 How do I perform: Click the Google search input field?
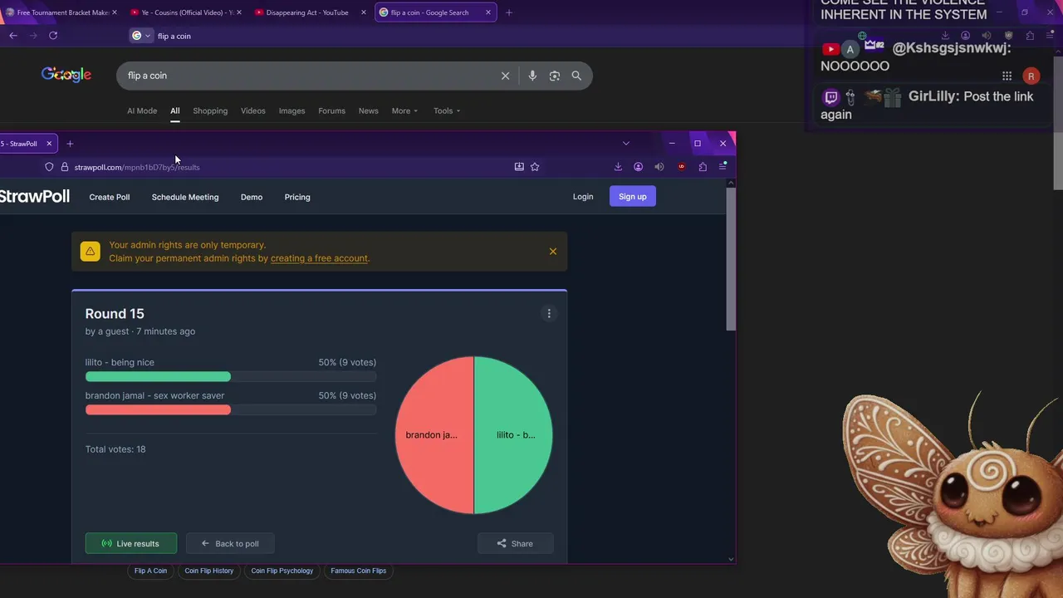(x=307, y=76)
